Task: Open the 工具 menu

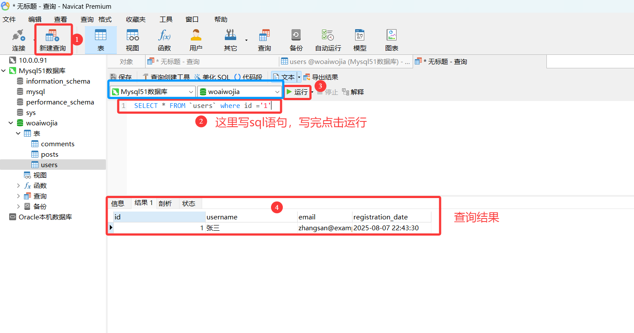Action: (166, 20)
